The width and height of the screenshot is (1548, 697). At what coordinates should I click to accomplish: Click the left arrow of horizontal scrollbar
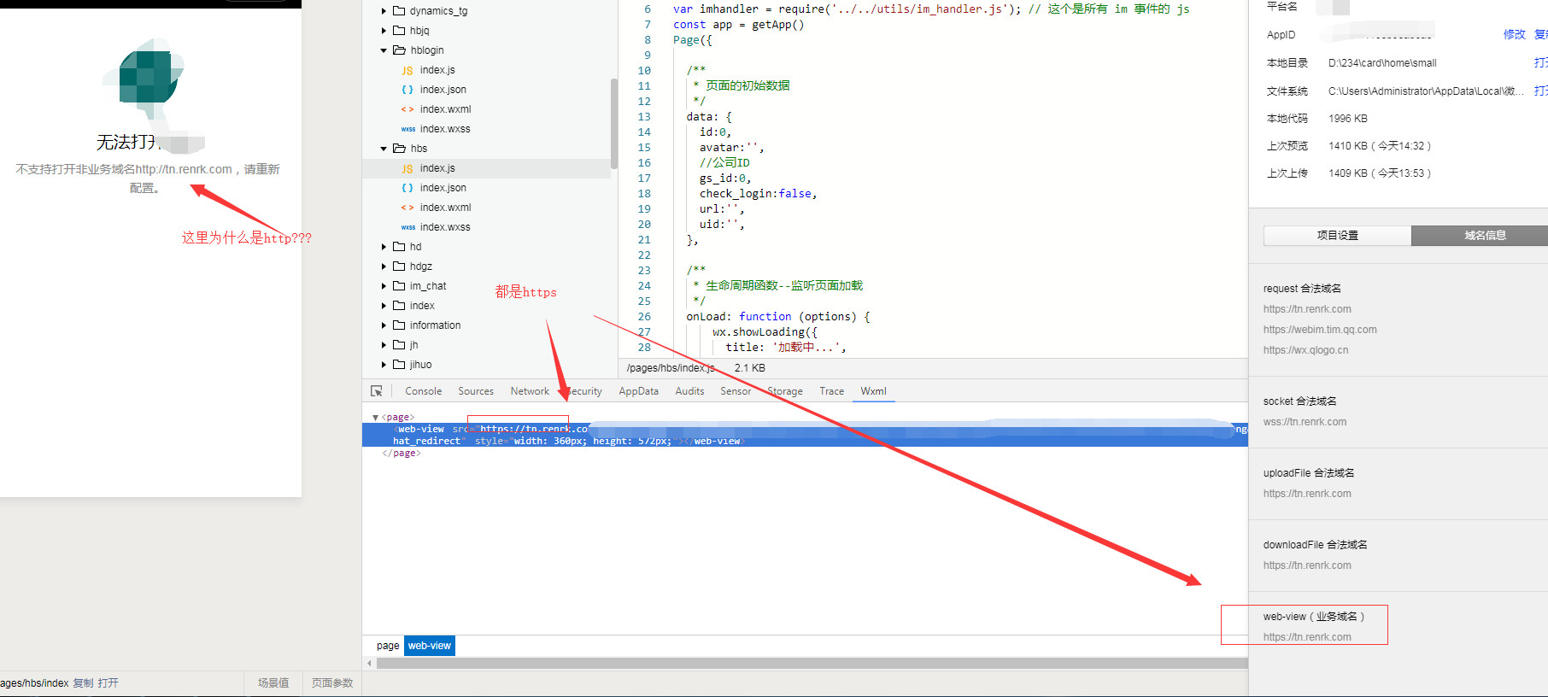pyautogui.click(x=369, y=663)
